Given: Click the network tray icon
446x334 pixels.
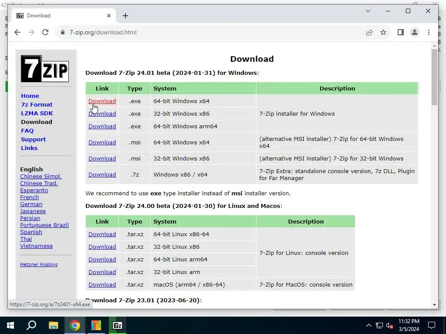Looking at the screenshot, I should click(379, 325).
